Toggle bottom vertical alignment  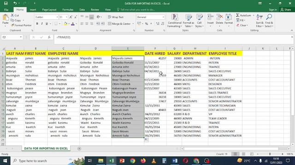pos(91,17)
